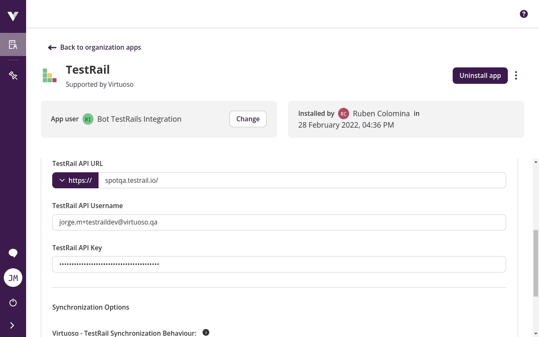The width and height of the screenshot is (539, 337).
Task: Click the info icon next to Synchronization Behaviour
Action: coord(206,332)
